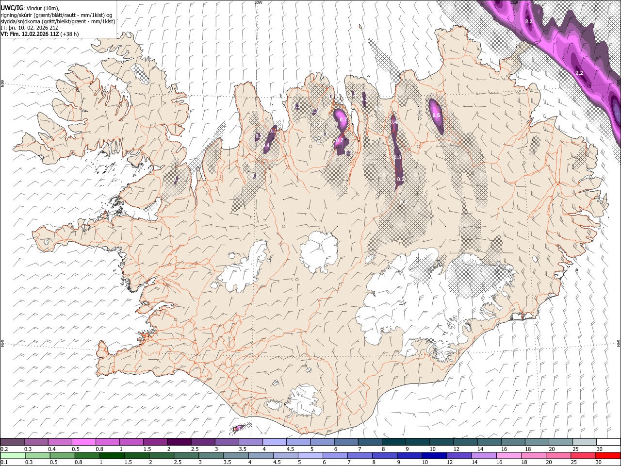Click the pale grey 25–30 swatch in purple scale
Screen dimensions: 621x466
(x=584, y=442)
